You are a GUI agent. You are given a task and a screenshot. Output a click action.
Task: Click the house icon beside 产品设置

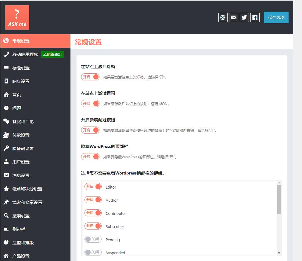[6, 256]
